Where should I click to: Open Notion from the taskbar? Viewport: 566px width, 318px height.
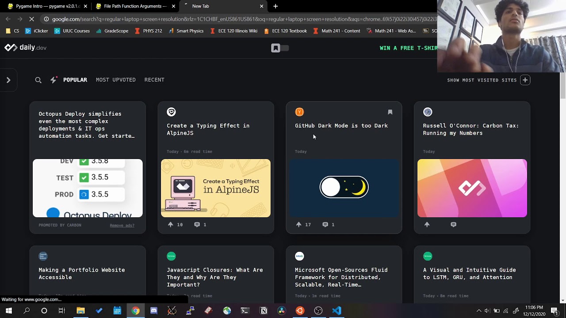tap(264, 311)
